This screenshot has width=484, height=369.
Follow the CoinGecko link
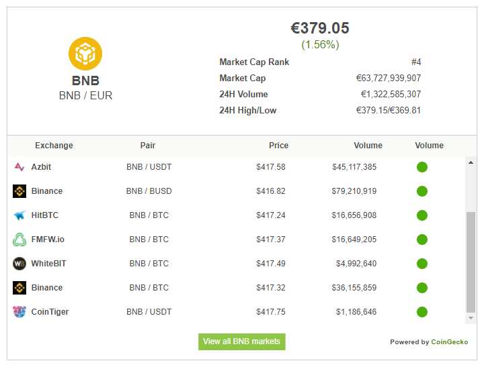(x=450, y=342)
